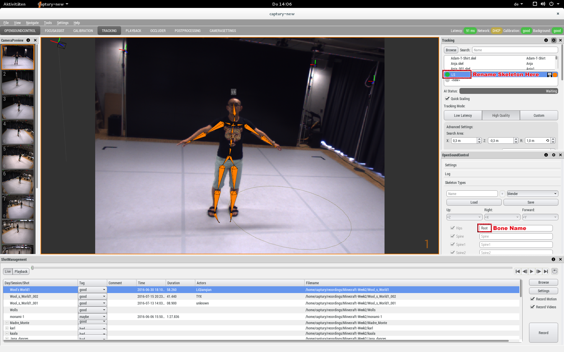Click the large Record button
The image size is (564, 352).
pyautogui.click(x=543, y=333)
